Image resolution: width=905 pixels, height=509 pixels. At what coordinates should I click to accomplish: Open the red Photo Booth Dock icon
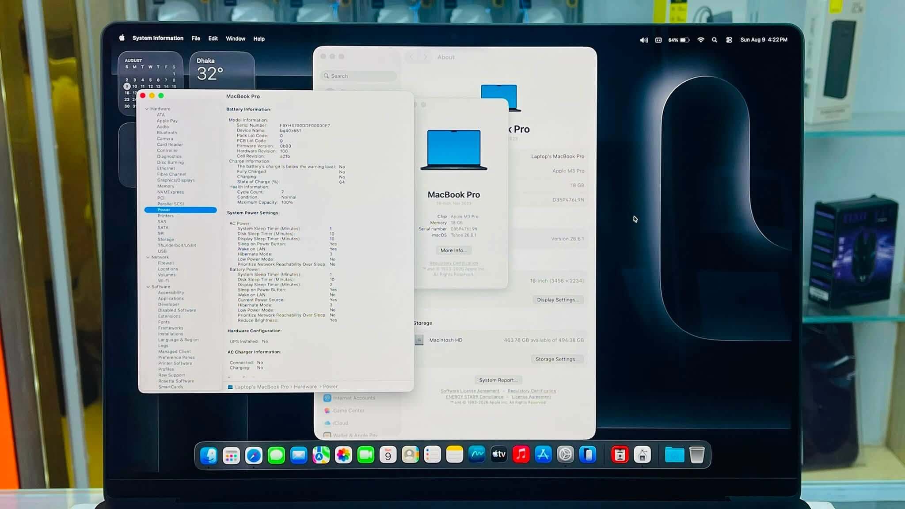[620, 455]
